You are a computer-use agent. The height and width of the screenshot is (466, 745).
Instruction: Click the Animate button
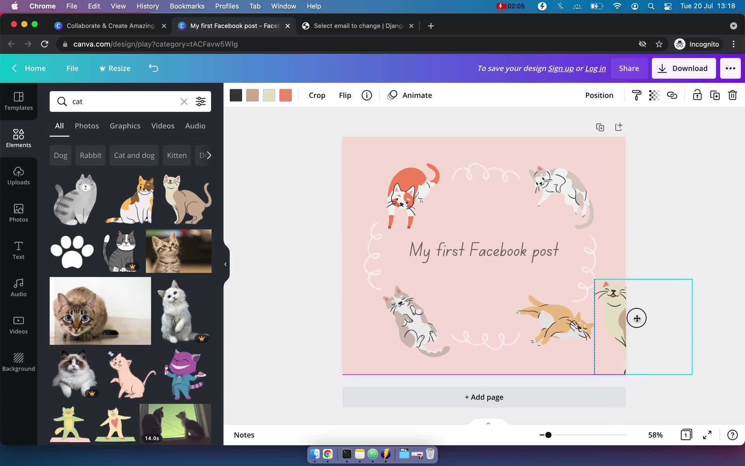pyautogui.click(x=410, y=95)
